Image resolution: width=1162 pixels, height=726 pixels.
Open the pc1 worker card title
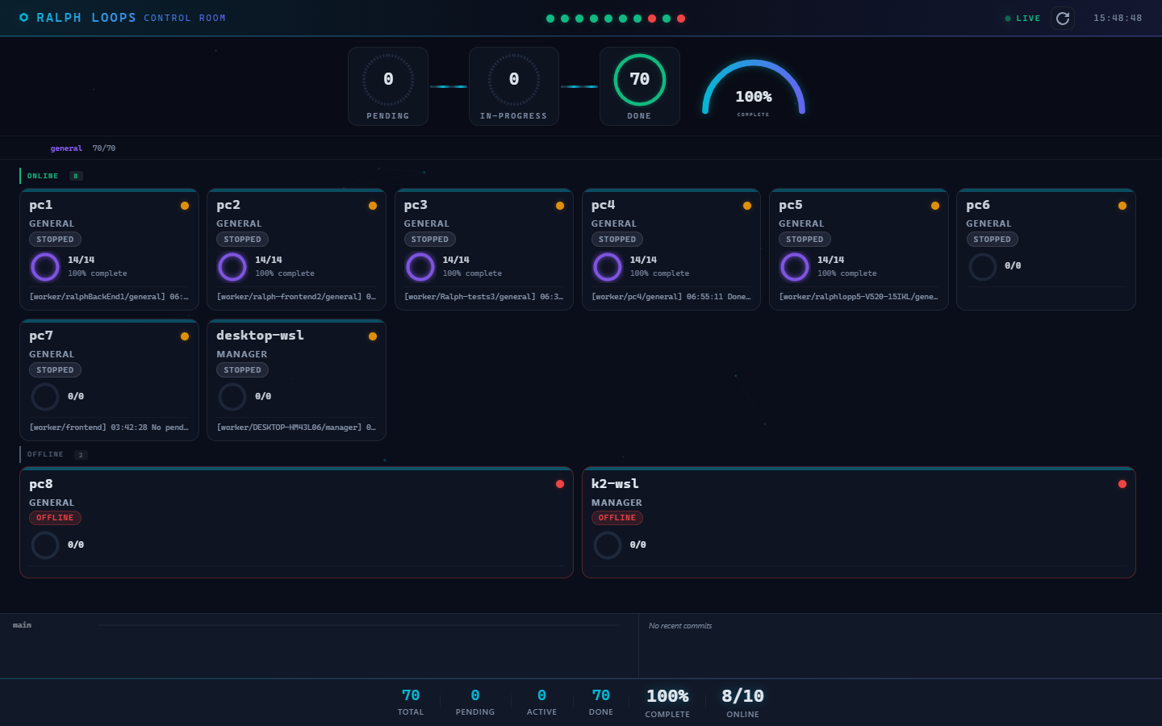point(41,205)
